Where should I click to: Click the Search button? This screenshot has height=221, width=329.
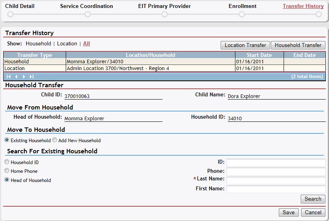click(x=313, y=199)
